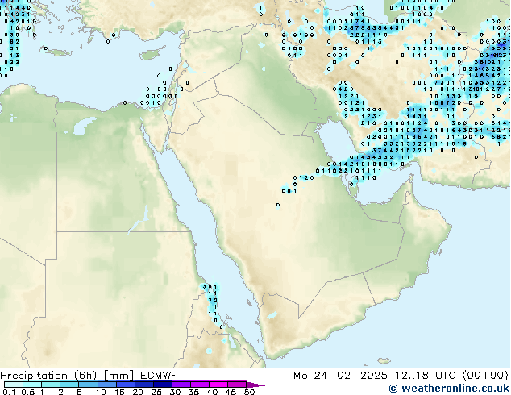This screenshot has height=395, width=511.
Task: Click the '5' legend scale label
Action: click(79, 392)
